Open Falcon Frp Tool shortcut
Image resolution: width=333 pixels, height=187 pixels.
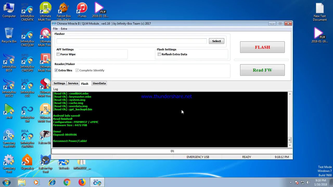(45, 164)
